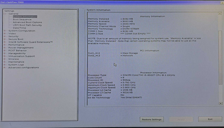Select Advanced configurations category label
The width and height of the screenshot is (224, 128).
(24, 68)
